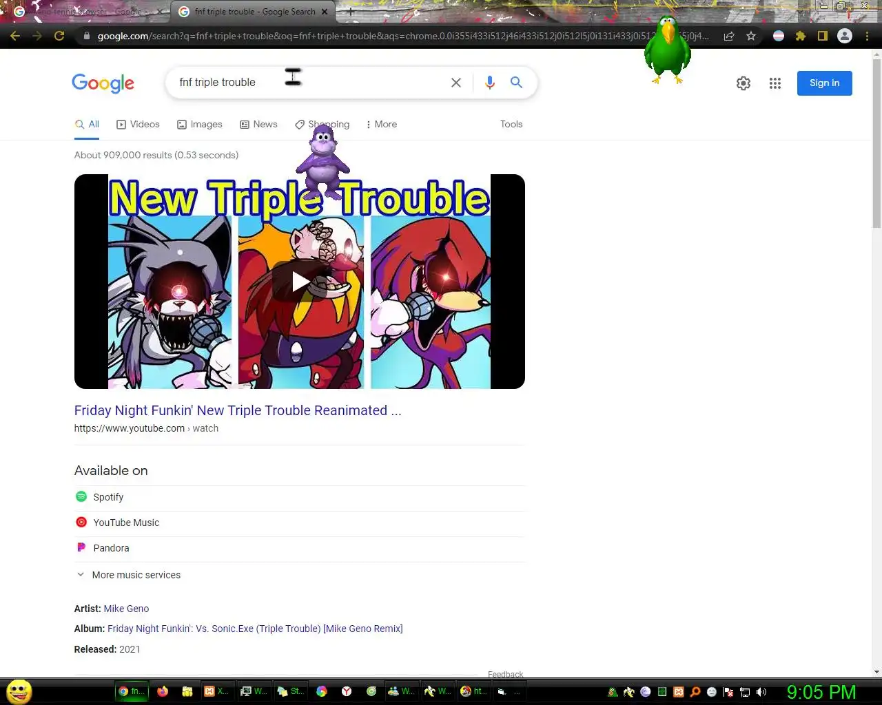
Task: Open the Chrome profile avatar
Action: [845, 36]
